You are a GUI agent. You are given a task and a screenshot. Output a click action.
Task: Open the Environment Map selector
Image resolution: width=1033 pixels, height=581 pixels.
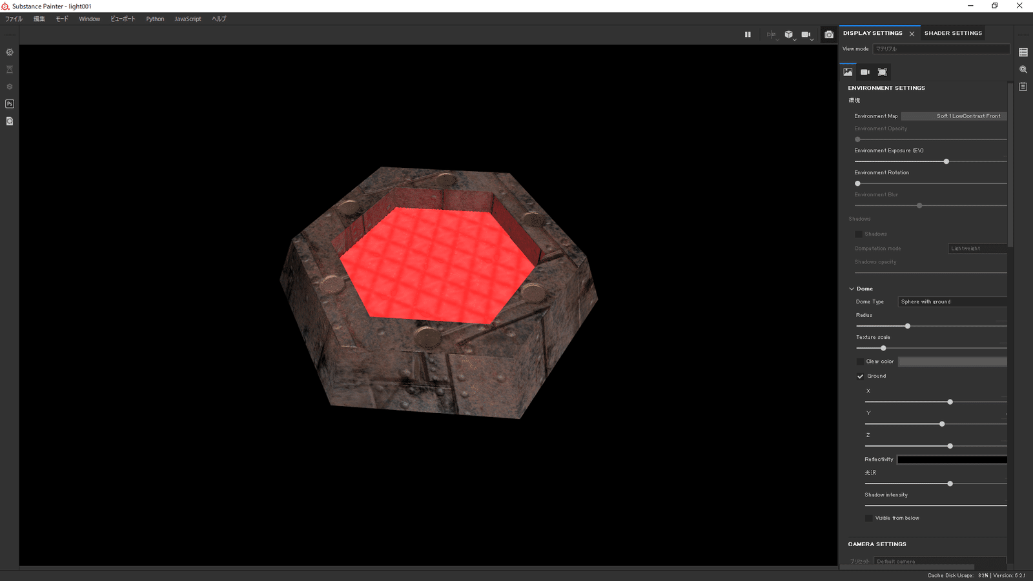click(x=954, y=116)
